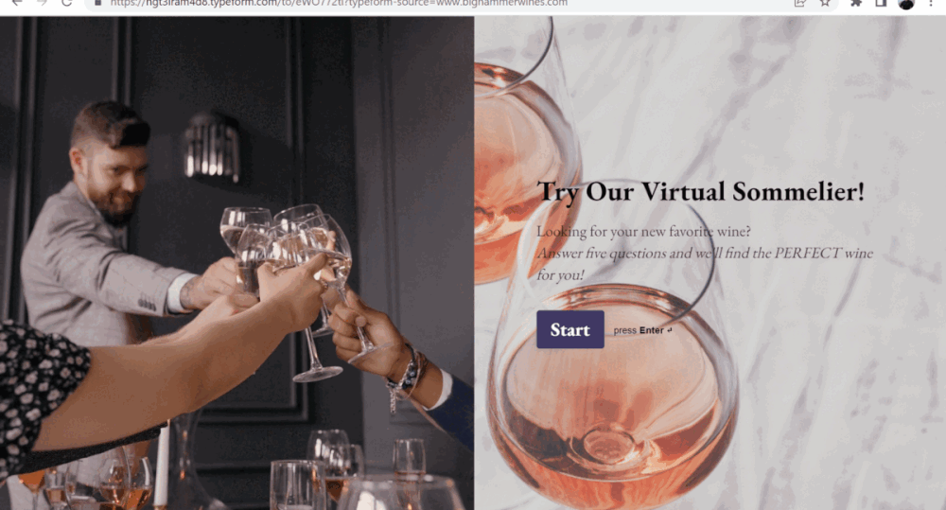Share this page using the share icon
This screenshot has height=510, width=946.
800,3
